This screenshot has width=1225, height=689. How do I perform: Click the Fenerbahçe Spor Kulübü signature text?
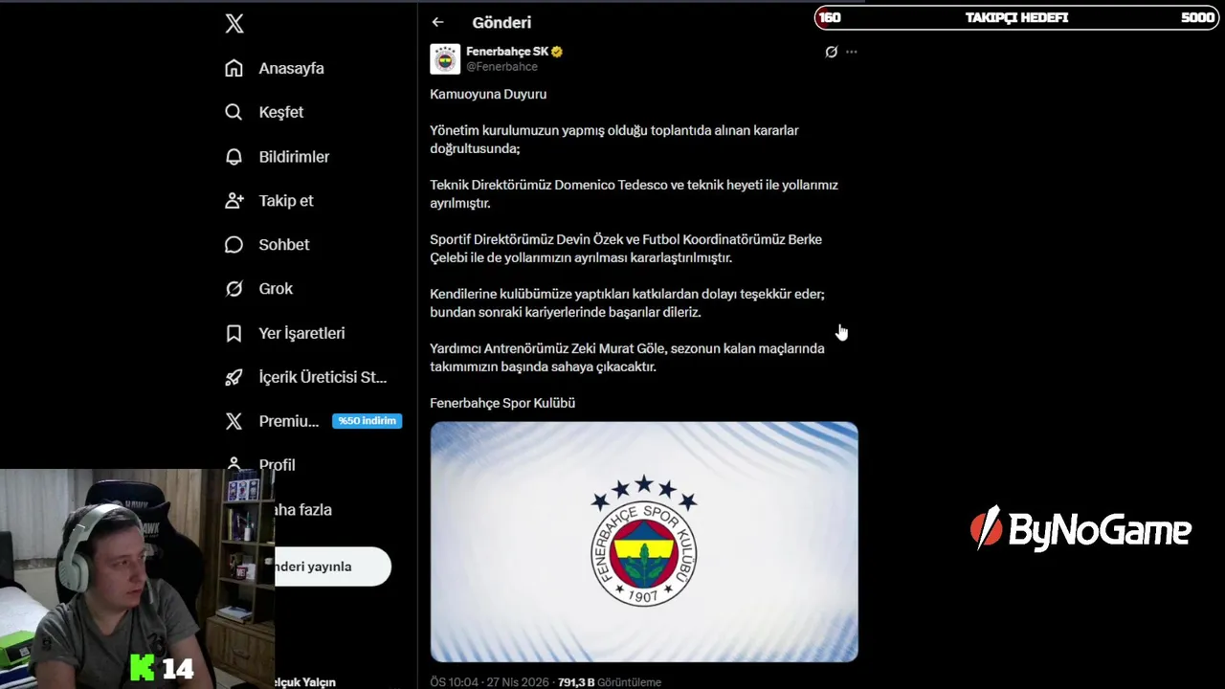pyautogui.click(x=502, y=403)
